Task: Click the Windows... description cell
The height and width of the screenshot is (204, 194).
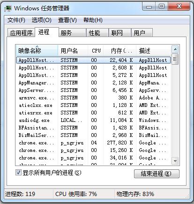Action: [152, 120]
